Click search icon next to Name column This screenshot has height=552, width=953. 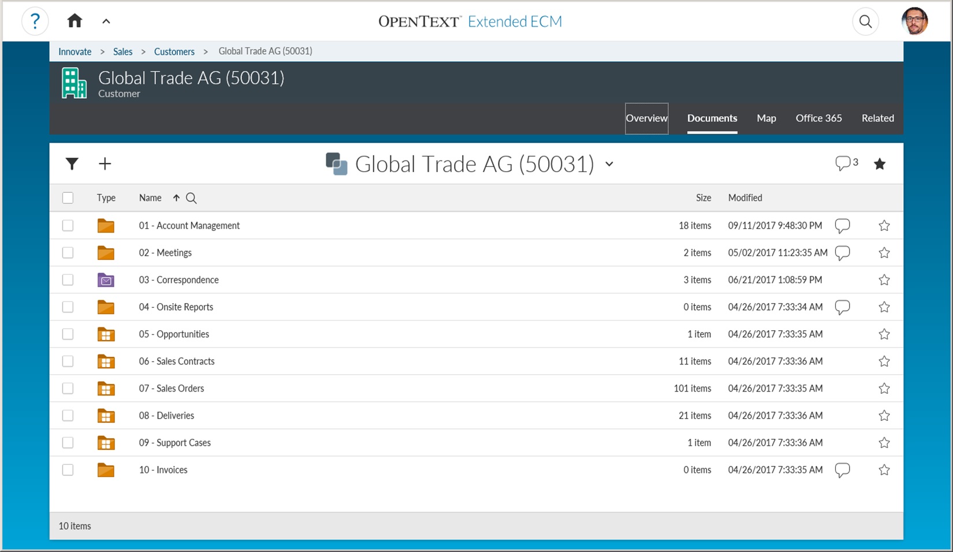(191, 198)
